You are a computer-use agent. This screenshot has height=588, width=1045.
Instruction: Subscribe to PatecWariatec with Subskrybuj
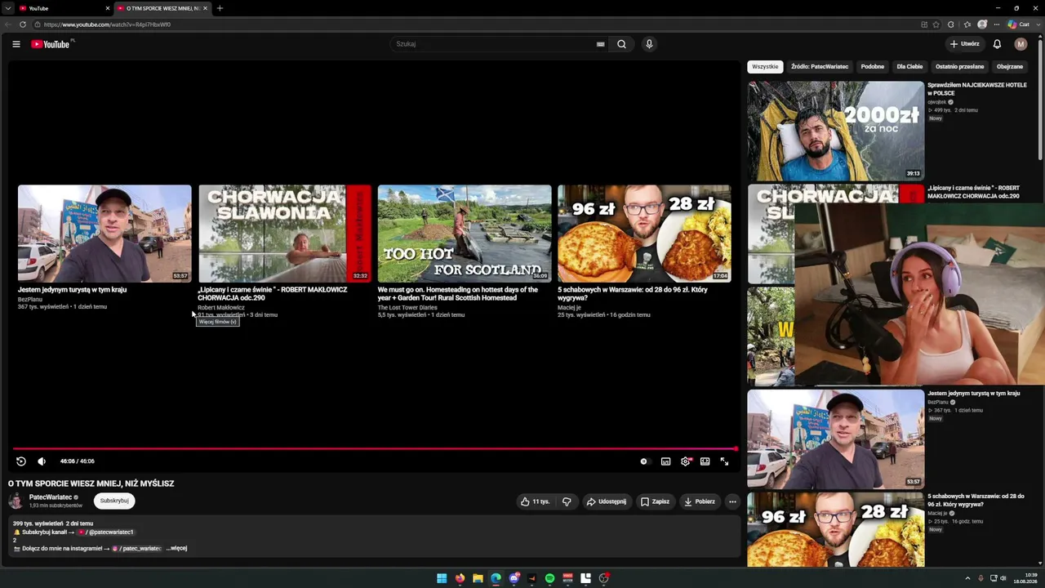114,501
